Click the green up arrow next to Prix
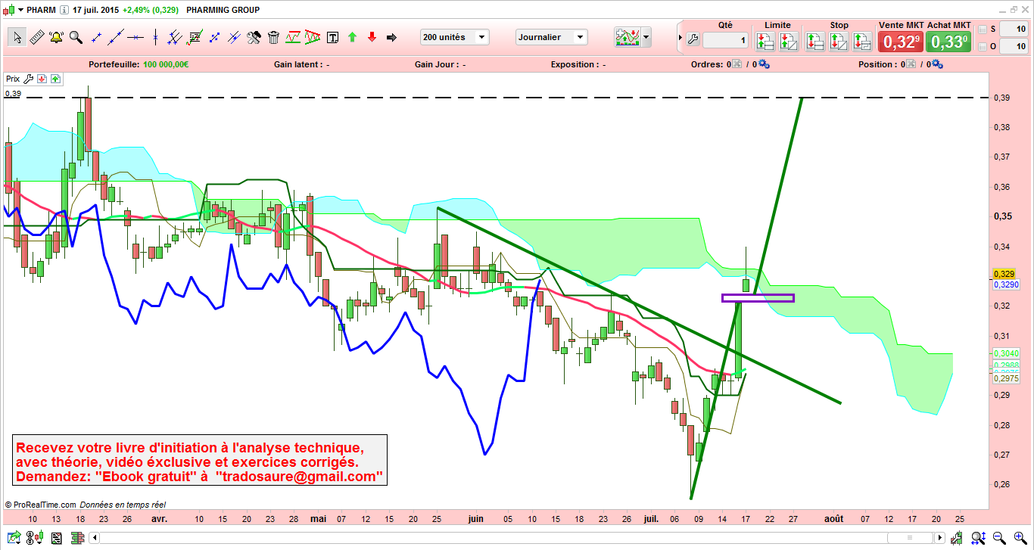The width and height of the screenshot is (1034, 550). pyautogui.click(x=56, y=79)
